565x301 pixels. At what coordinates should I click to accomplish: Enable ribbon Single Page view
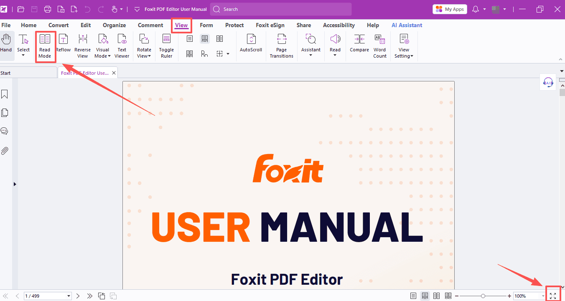[189, 39]
